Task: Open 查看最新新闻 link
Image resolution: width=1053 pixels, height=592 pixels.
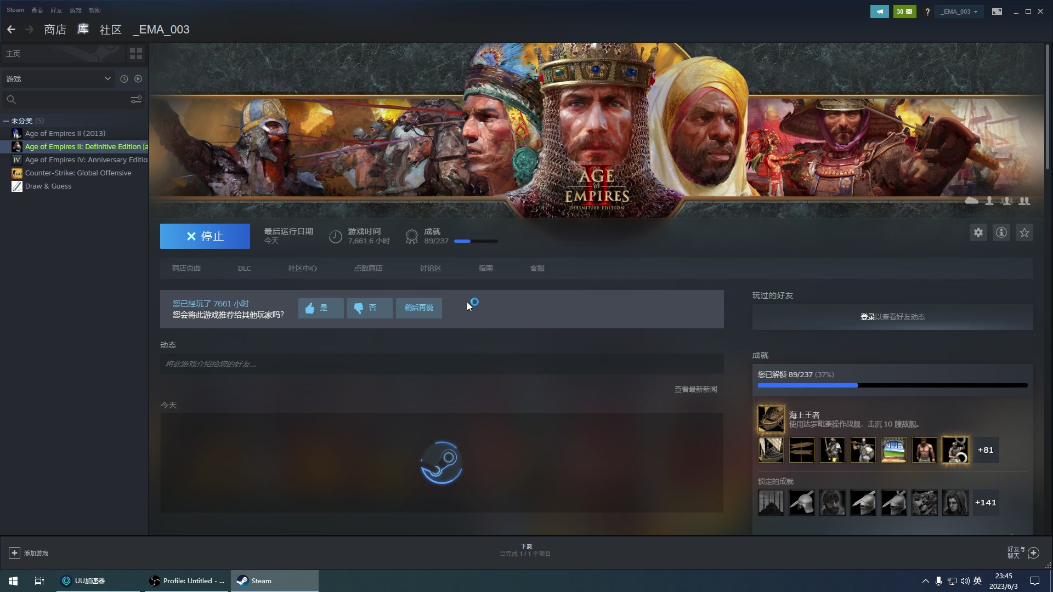Action: click(696, 389)
